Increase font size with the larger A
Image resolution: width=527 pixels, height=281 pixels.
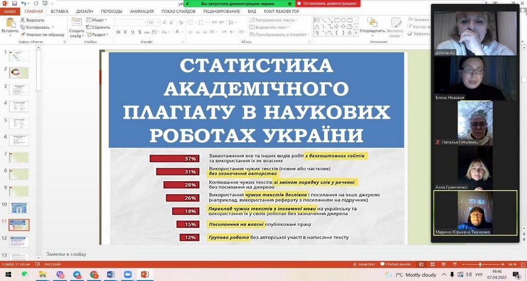click(x=164, y=23)
